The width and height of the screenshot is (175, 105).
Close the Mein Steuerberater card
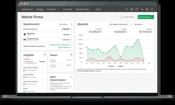click(70, 77)
